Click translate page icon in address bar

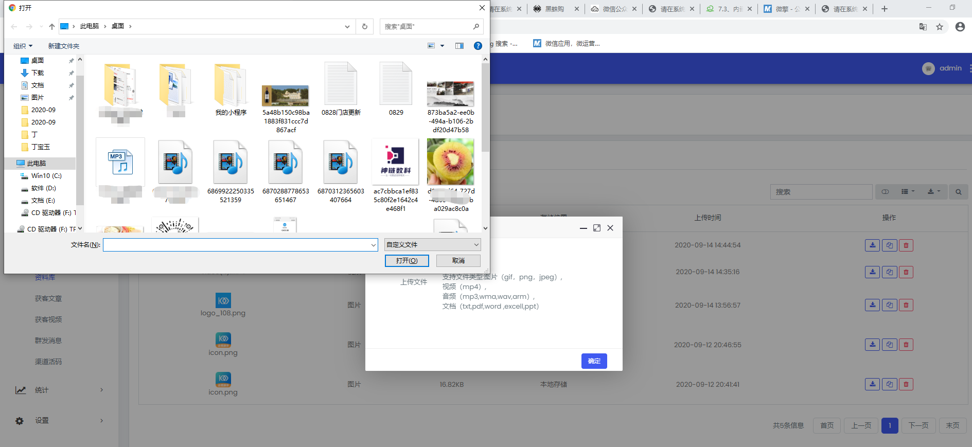(x=923, y=27)
